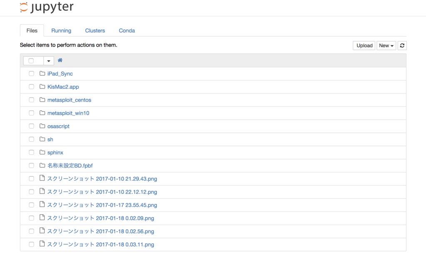Viewport: 426px width, 255px height.
Task: Open the 名称未設定BD.fpbf folder link
Action: click(x=70, y=165)
